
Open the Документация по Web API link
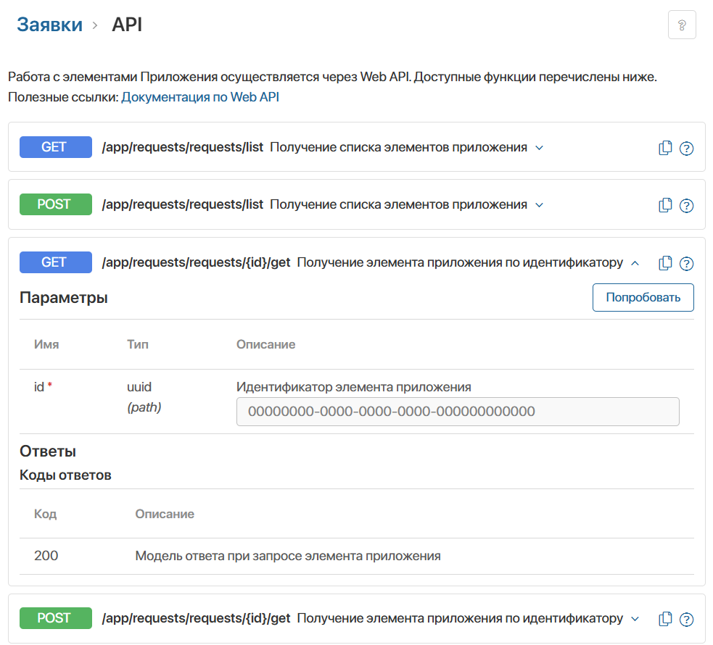[x=199, y=97]
